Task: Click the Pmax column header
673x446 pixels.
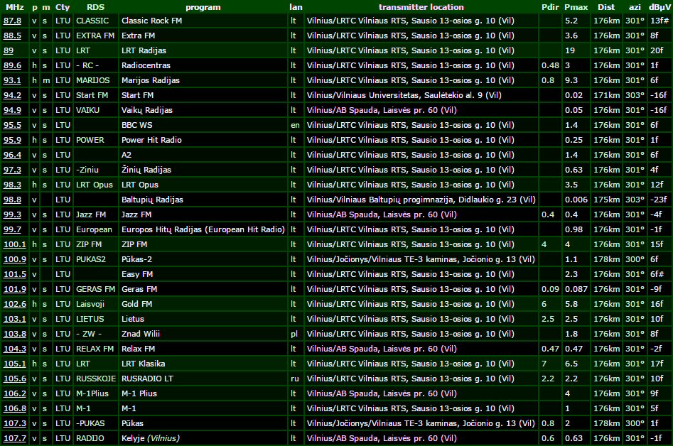Action: (576, 7)
